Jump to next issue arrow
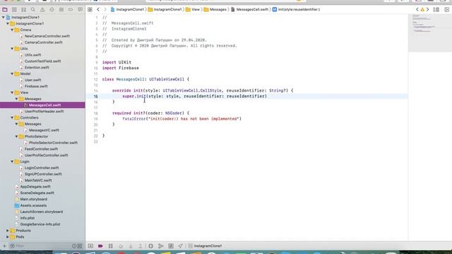This screenshot has width=452, height=254. pyautogui.click(x=427, y=9)
